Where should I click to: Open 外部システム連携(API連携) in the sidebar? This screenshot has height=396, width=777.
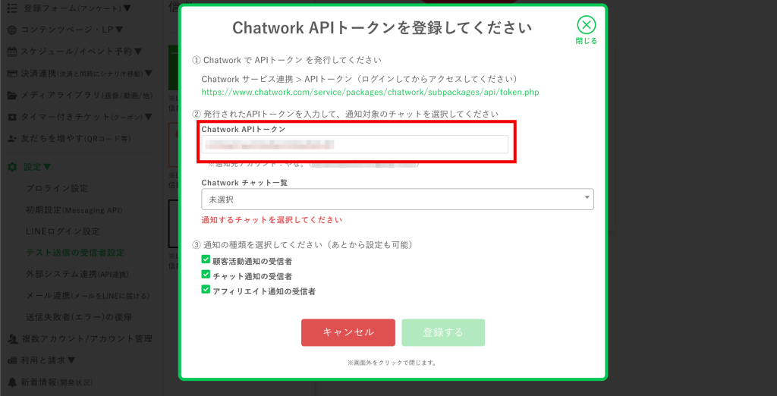pyautogui.click(x=77, y=274)
